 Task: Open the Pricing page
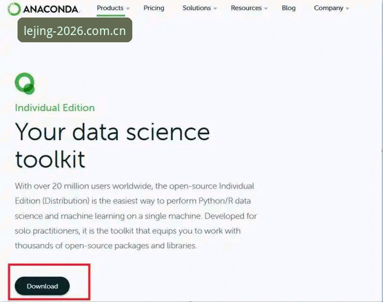tap(154, 8)
